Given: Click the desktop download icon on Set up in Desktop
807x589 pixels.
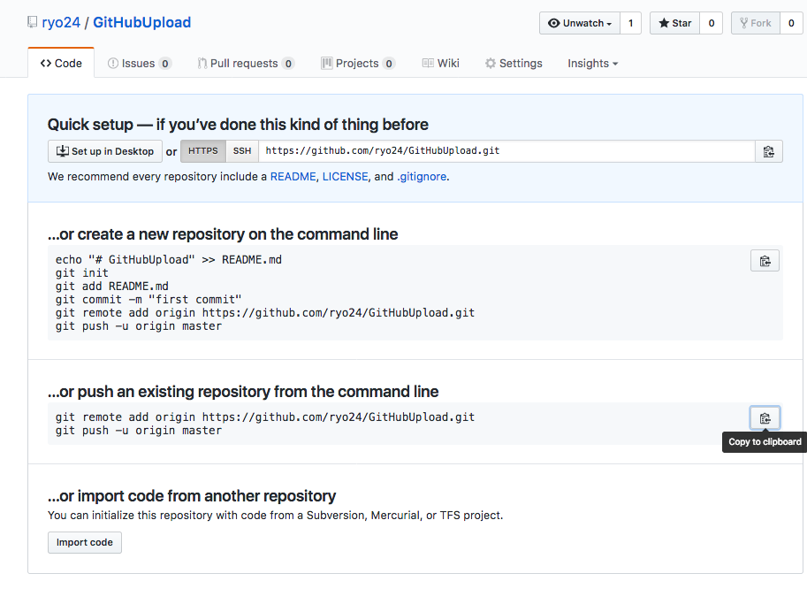Looking at the screenshot, I should pyautogui.click(x=60, y=150).
